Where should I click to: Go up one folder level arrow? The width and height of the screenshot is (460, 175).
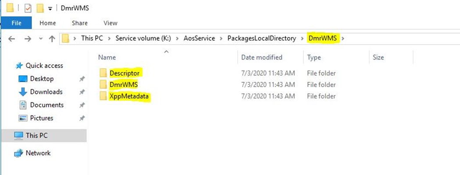pyautogui.click(x=52, y=38)
